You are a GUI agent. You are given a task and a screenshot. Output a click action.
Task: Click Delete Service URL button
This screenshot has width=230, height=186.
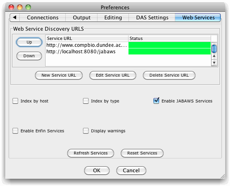pos(169,75)
